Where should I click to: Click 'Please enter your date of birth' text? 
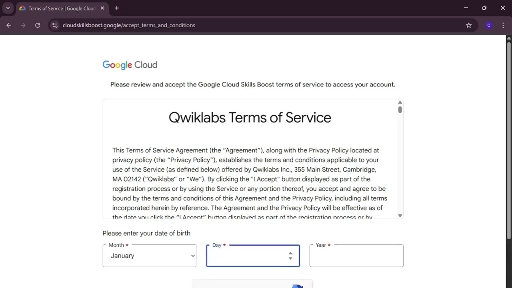point(146,233)
